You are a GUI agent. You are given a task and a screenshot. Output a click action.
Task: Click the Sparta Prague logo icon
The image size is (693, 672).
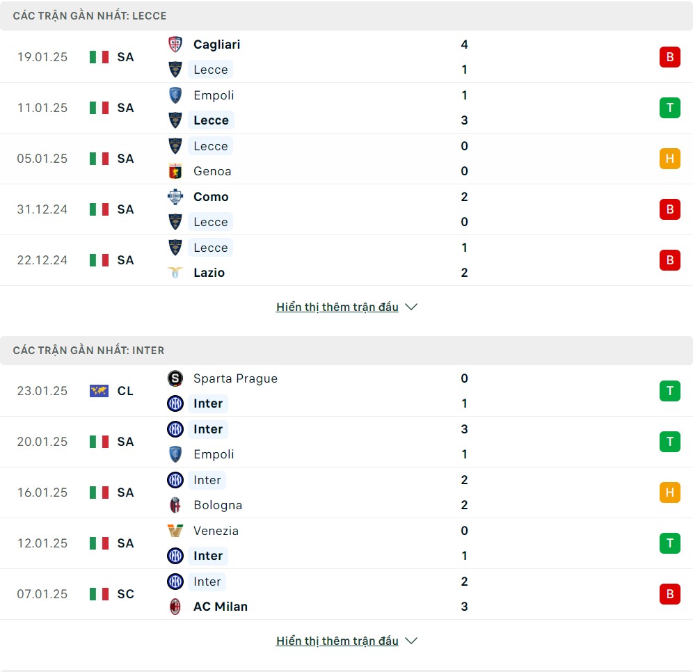coord(175,378)
